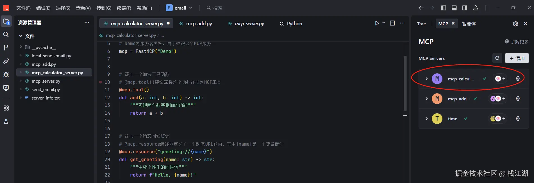
Task: Open the user account icon
Action: 476,8
